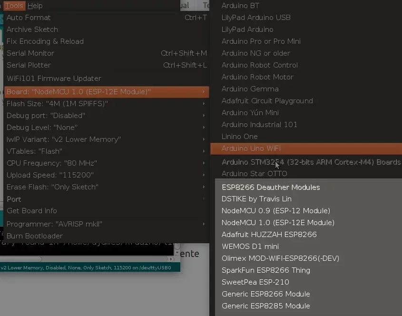Select the Arduino Robot Motor board

306,77
